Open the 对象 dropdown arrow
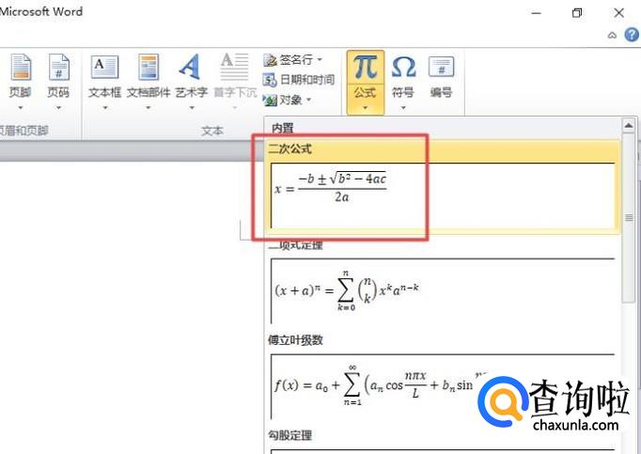 308,100
